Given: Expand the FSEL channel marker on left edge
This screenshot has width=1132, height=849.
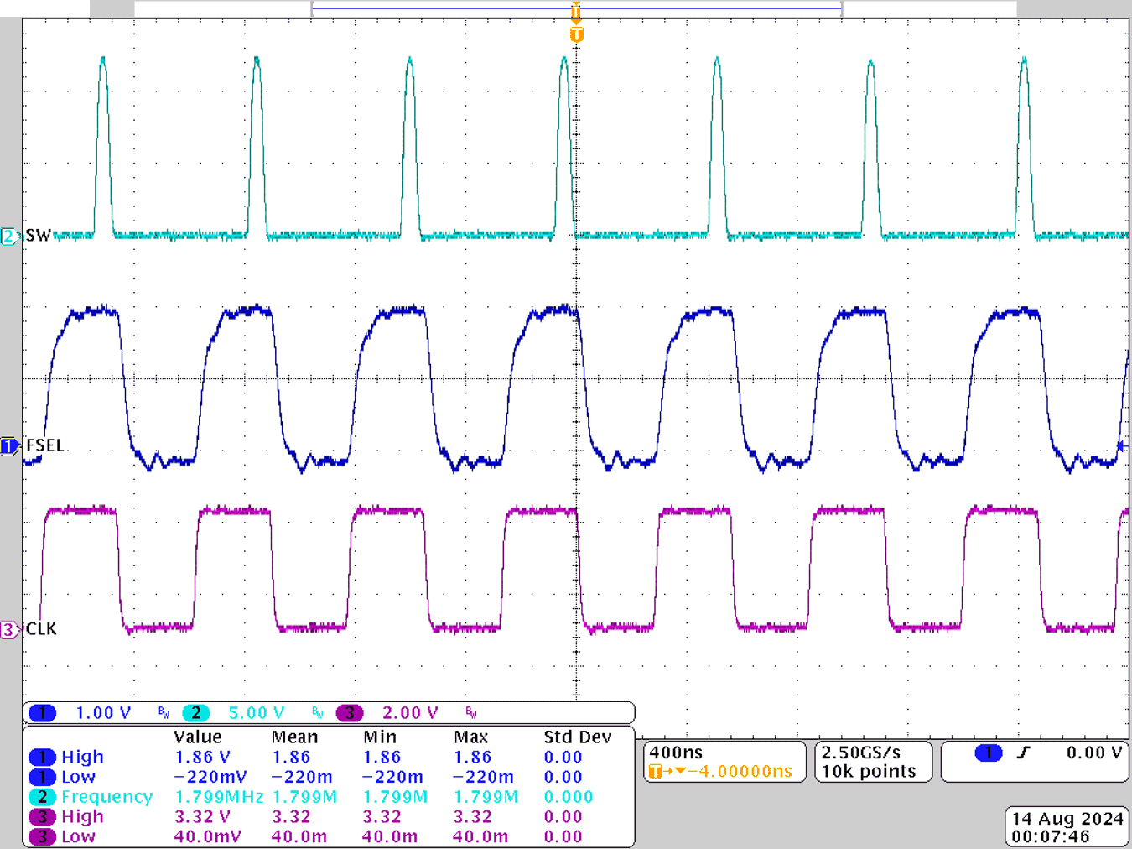Looking at the screenshot, I should (8, 445).
